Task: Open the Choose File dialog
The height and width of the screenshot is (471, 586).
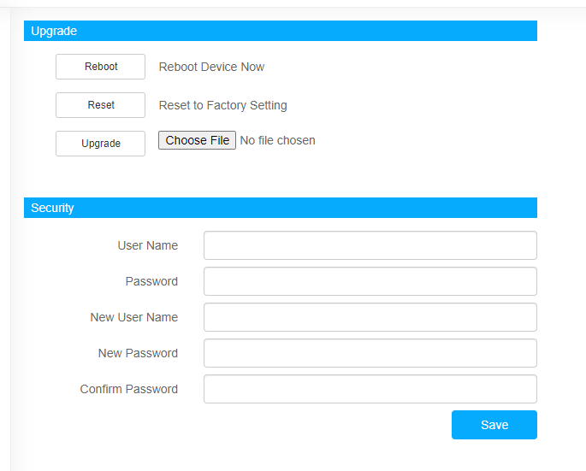Action: 197,140
